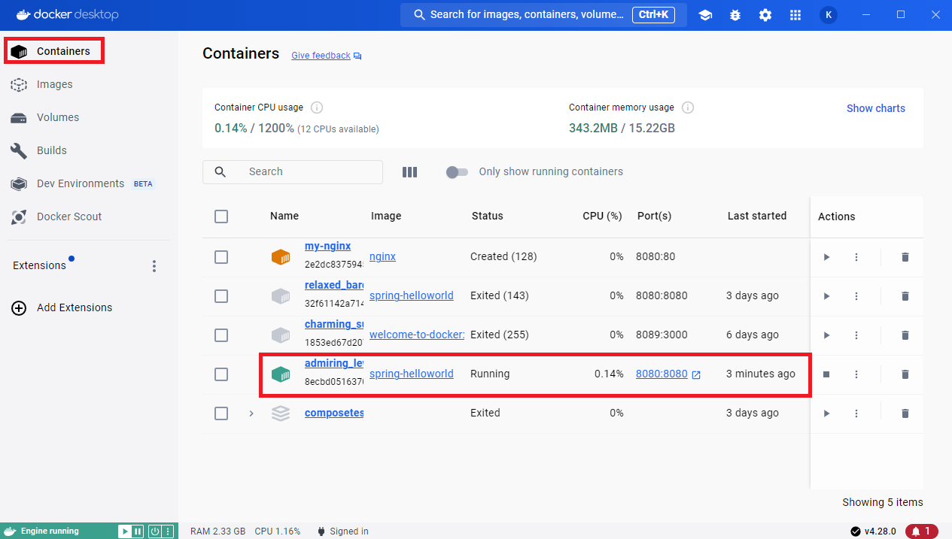Viewport: 952px width, 539px height.
Task: Pause Docker engine from status bar
Action: point(137,531)
